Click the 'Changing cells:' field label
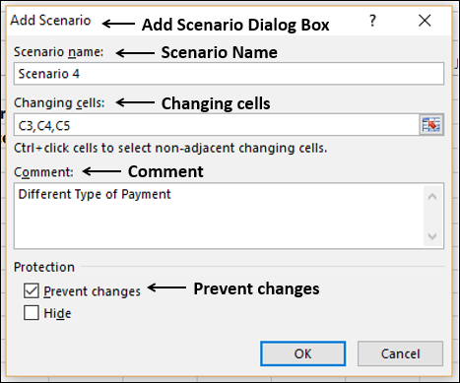Viewport: 460px width, 383px height. pos(59,103)
